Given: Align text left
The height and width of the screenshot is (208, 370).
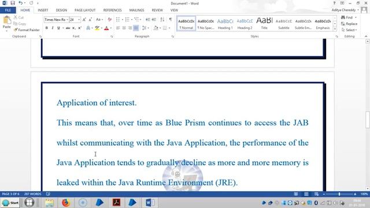Looking at the screenshot, I should pyautogui.click(x=118, y=28).
